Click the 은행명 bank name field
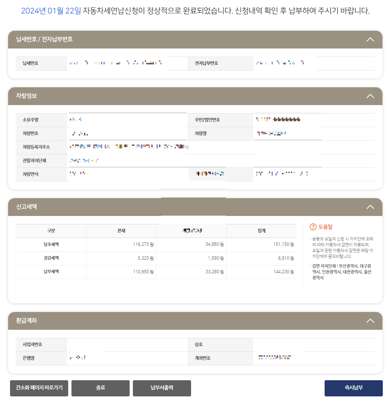This screenshot has width=387, height=398. tap(97, 358)
